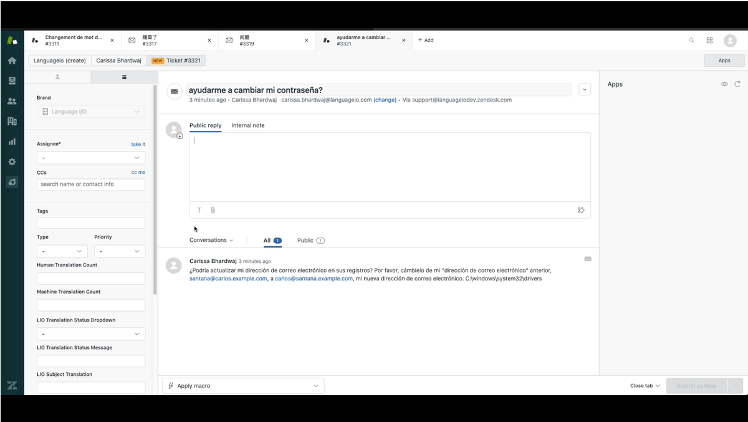The height and width of the screenshot is (422, 748).
Task: Click Languageio (create) breadcrumb
Action: [x=60, y=60]
